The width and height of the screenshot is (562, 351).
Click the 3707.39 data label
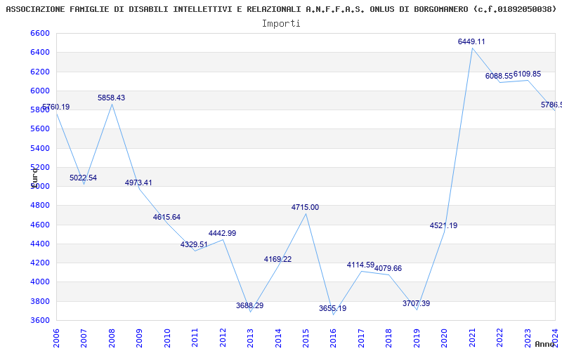point(416,304)
